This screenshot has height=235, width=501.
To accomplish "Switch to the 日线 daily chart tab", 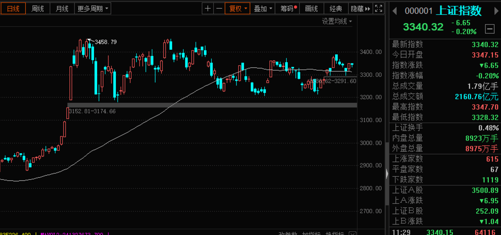I will [13, 9].
